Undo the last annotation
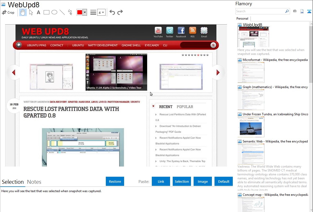The image size is (313, 212). click(112, 12)
